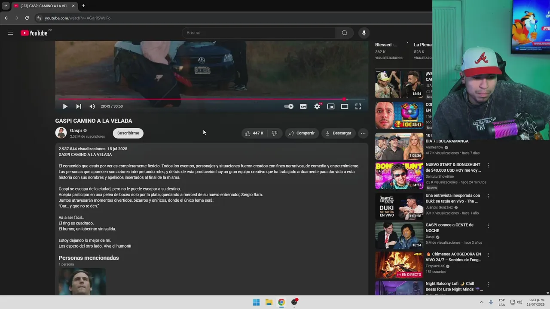The height and width of the screenshot is (309, 550).
Task: Click the taskbar microphone tray icon
Action: click(x=491, y=302)
